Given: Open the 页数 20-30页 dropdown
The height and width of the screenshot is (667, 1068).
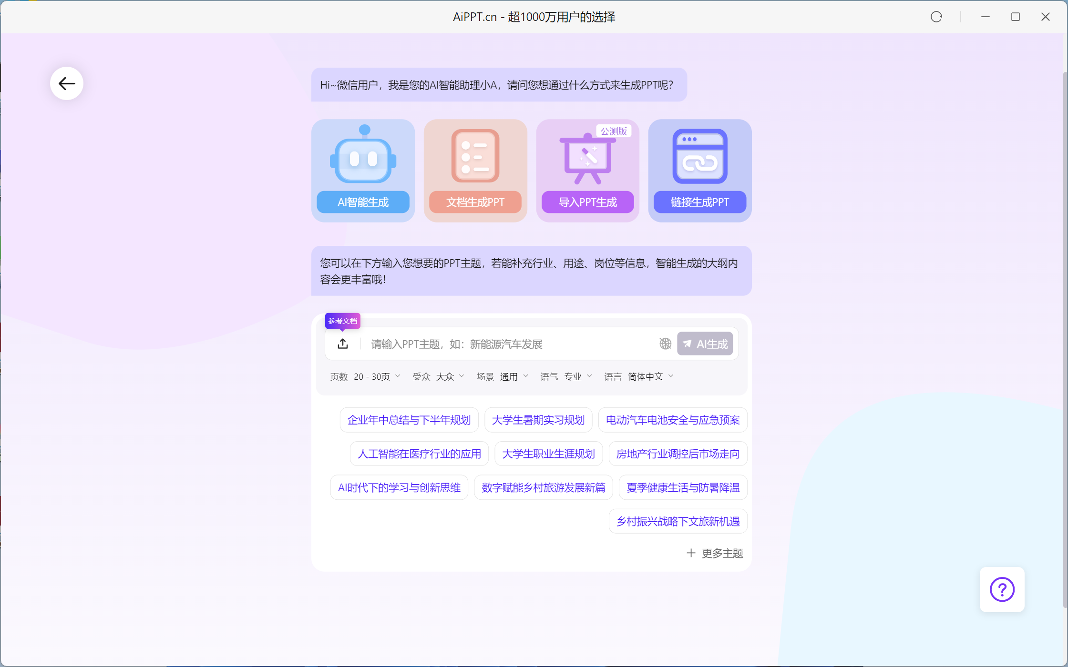Looking at the screenshot, I should (365, 377).
